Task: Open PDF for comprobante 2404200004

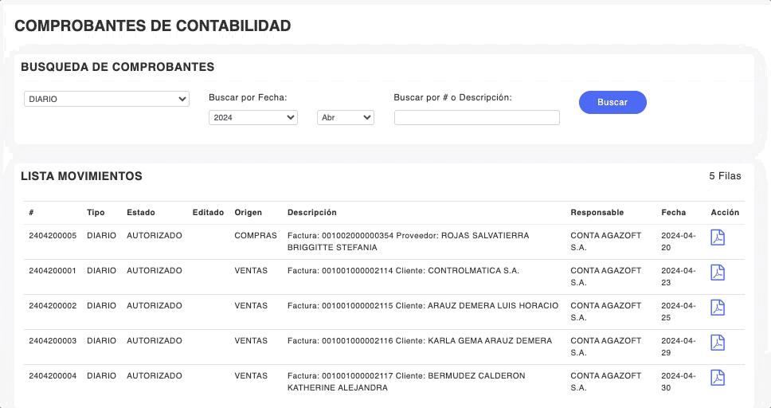Action: [x=718, y=378]
